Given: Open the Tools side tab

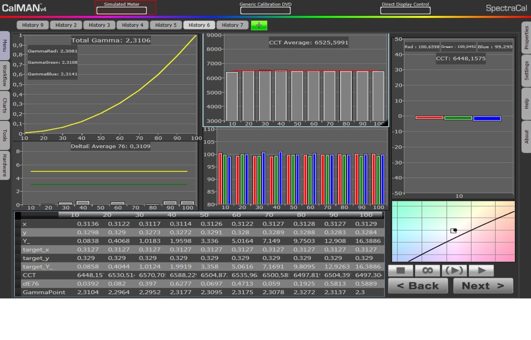Looking at the screenshot, I should [x=5, y=135].
